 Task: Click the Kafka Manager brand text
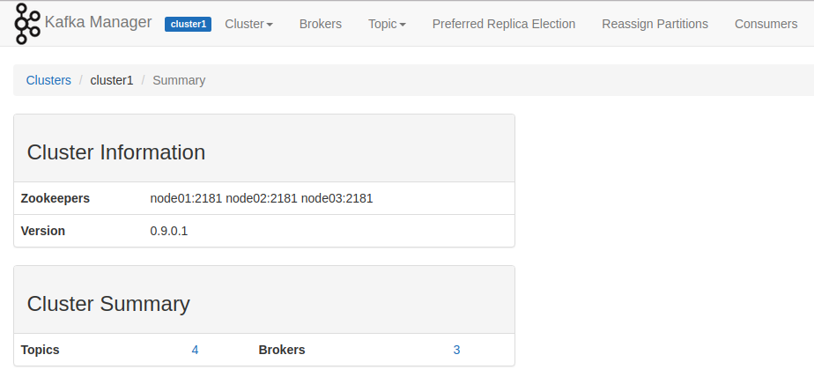[x=98, y=22]
